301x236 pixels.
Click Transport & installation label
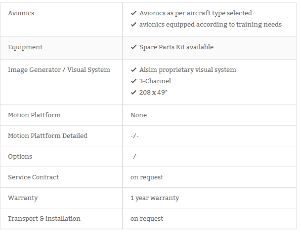click(x=44, y=218)
